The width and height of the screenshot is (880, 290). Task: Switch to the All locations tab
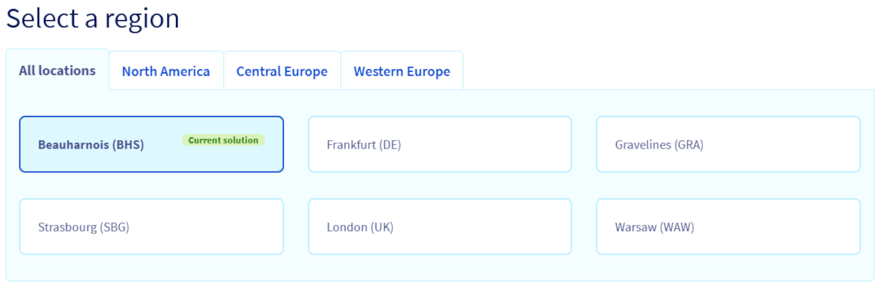tap(57, 70)
